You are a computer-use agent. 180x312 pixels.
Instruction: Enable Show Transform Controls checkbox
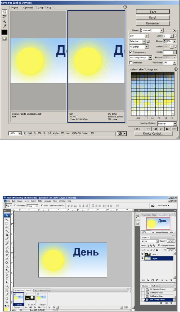pyautogui.click(x=42, y=205)
